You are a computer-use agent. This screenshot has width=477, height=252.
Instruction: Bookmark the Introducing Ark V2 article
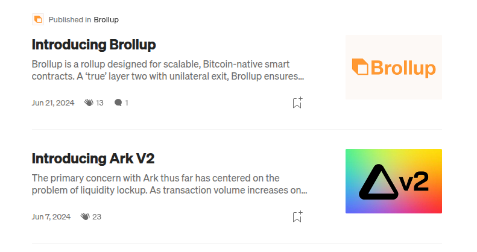point(297,216)
